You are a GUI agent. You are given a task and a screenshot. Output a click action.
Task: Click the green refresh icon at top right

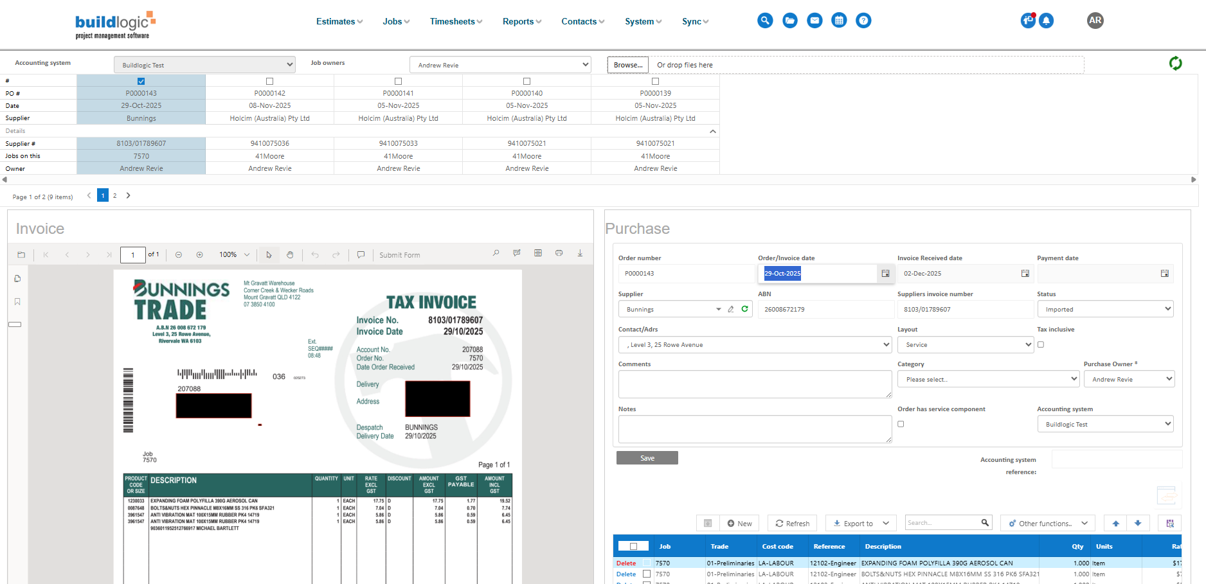(x=1176, y=63)
